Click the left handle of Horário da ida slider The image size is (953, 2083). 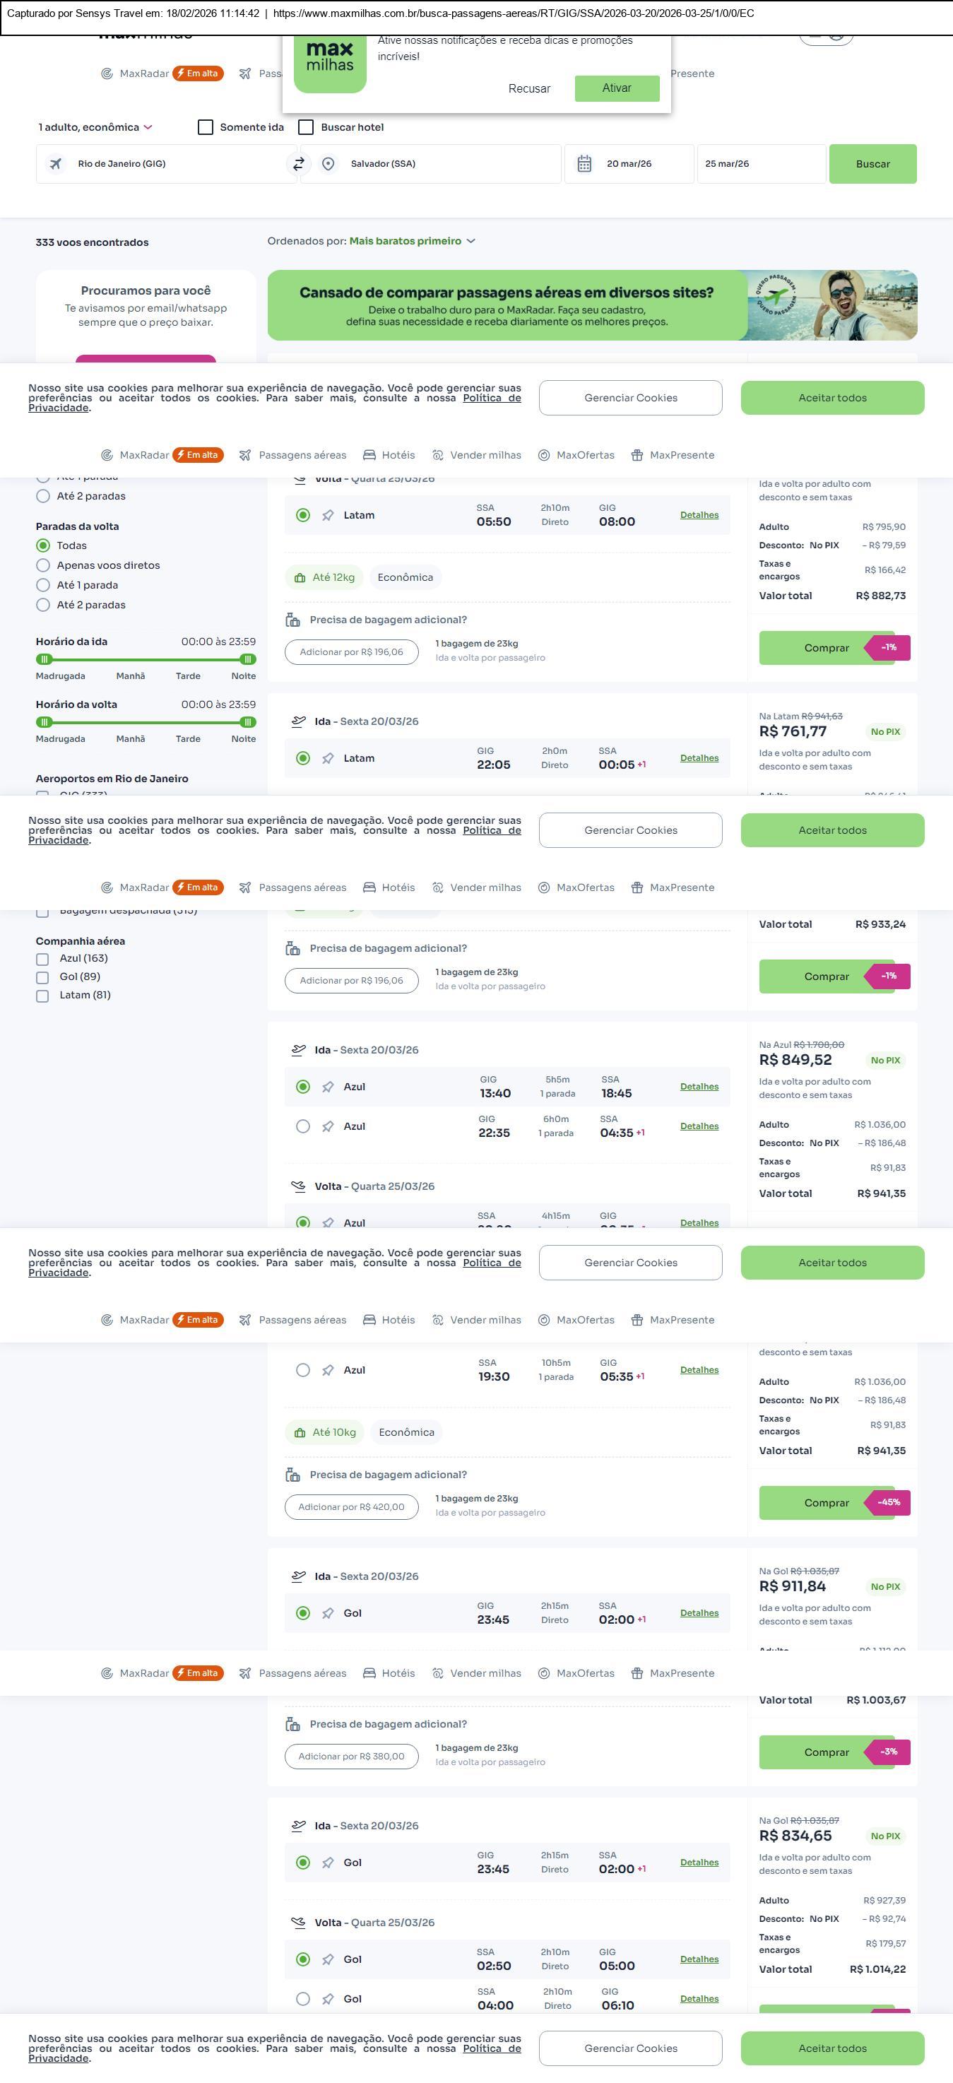tap(45, 659)
